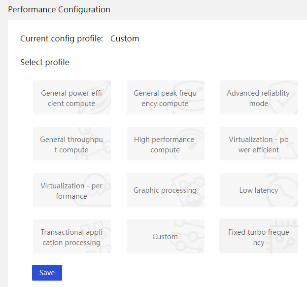Click the current config profile value Custom
Screen dimensions: 307x287
125,38
